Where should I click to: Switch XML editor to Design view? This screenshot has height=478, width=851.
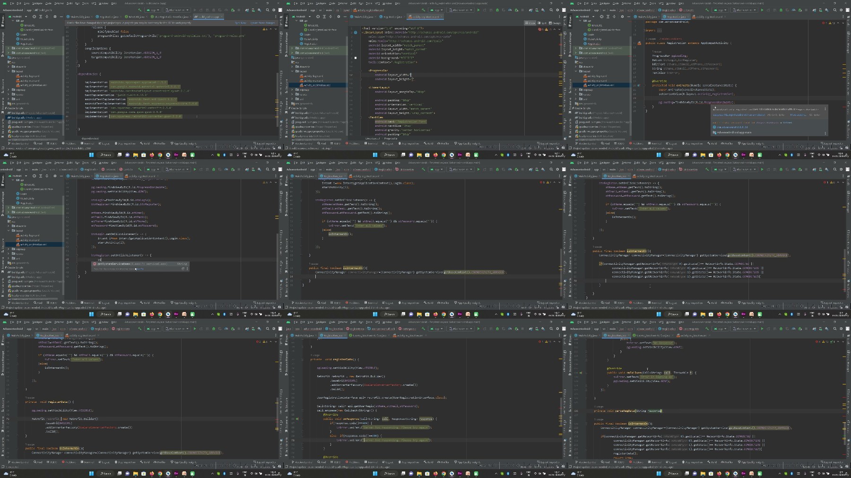pos(555,23)
